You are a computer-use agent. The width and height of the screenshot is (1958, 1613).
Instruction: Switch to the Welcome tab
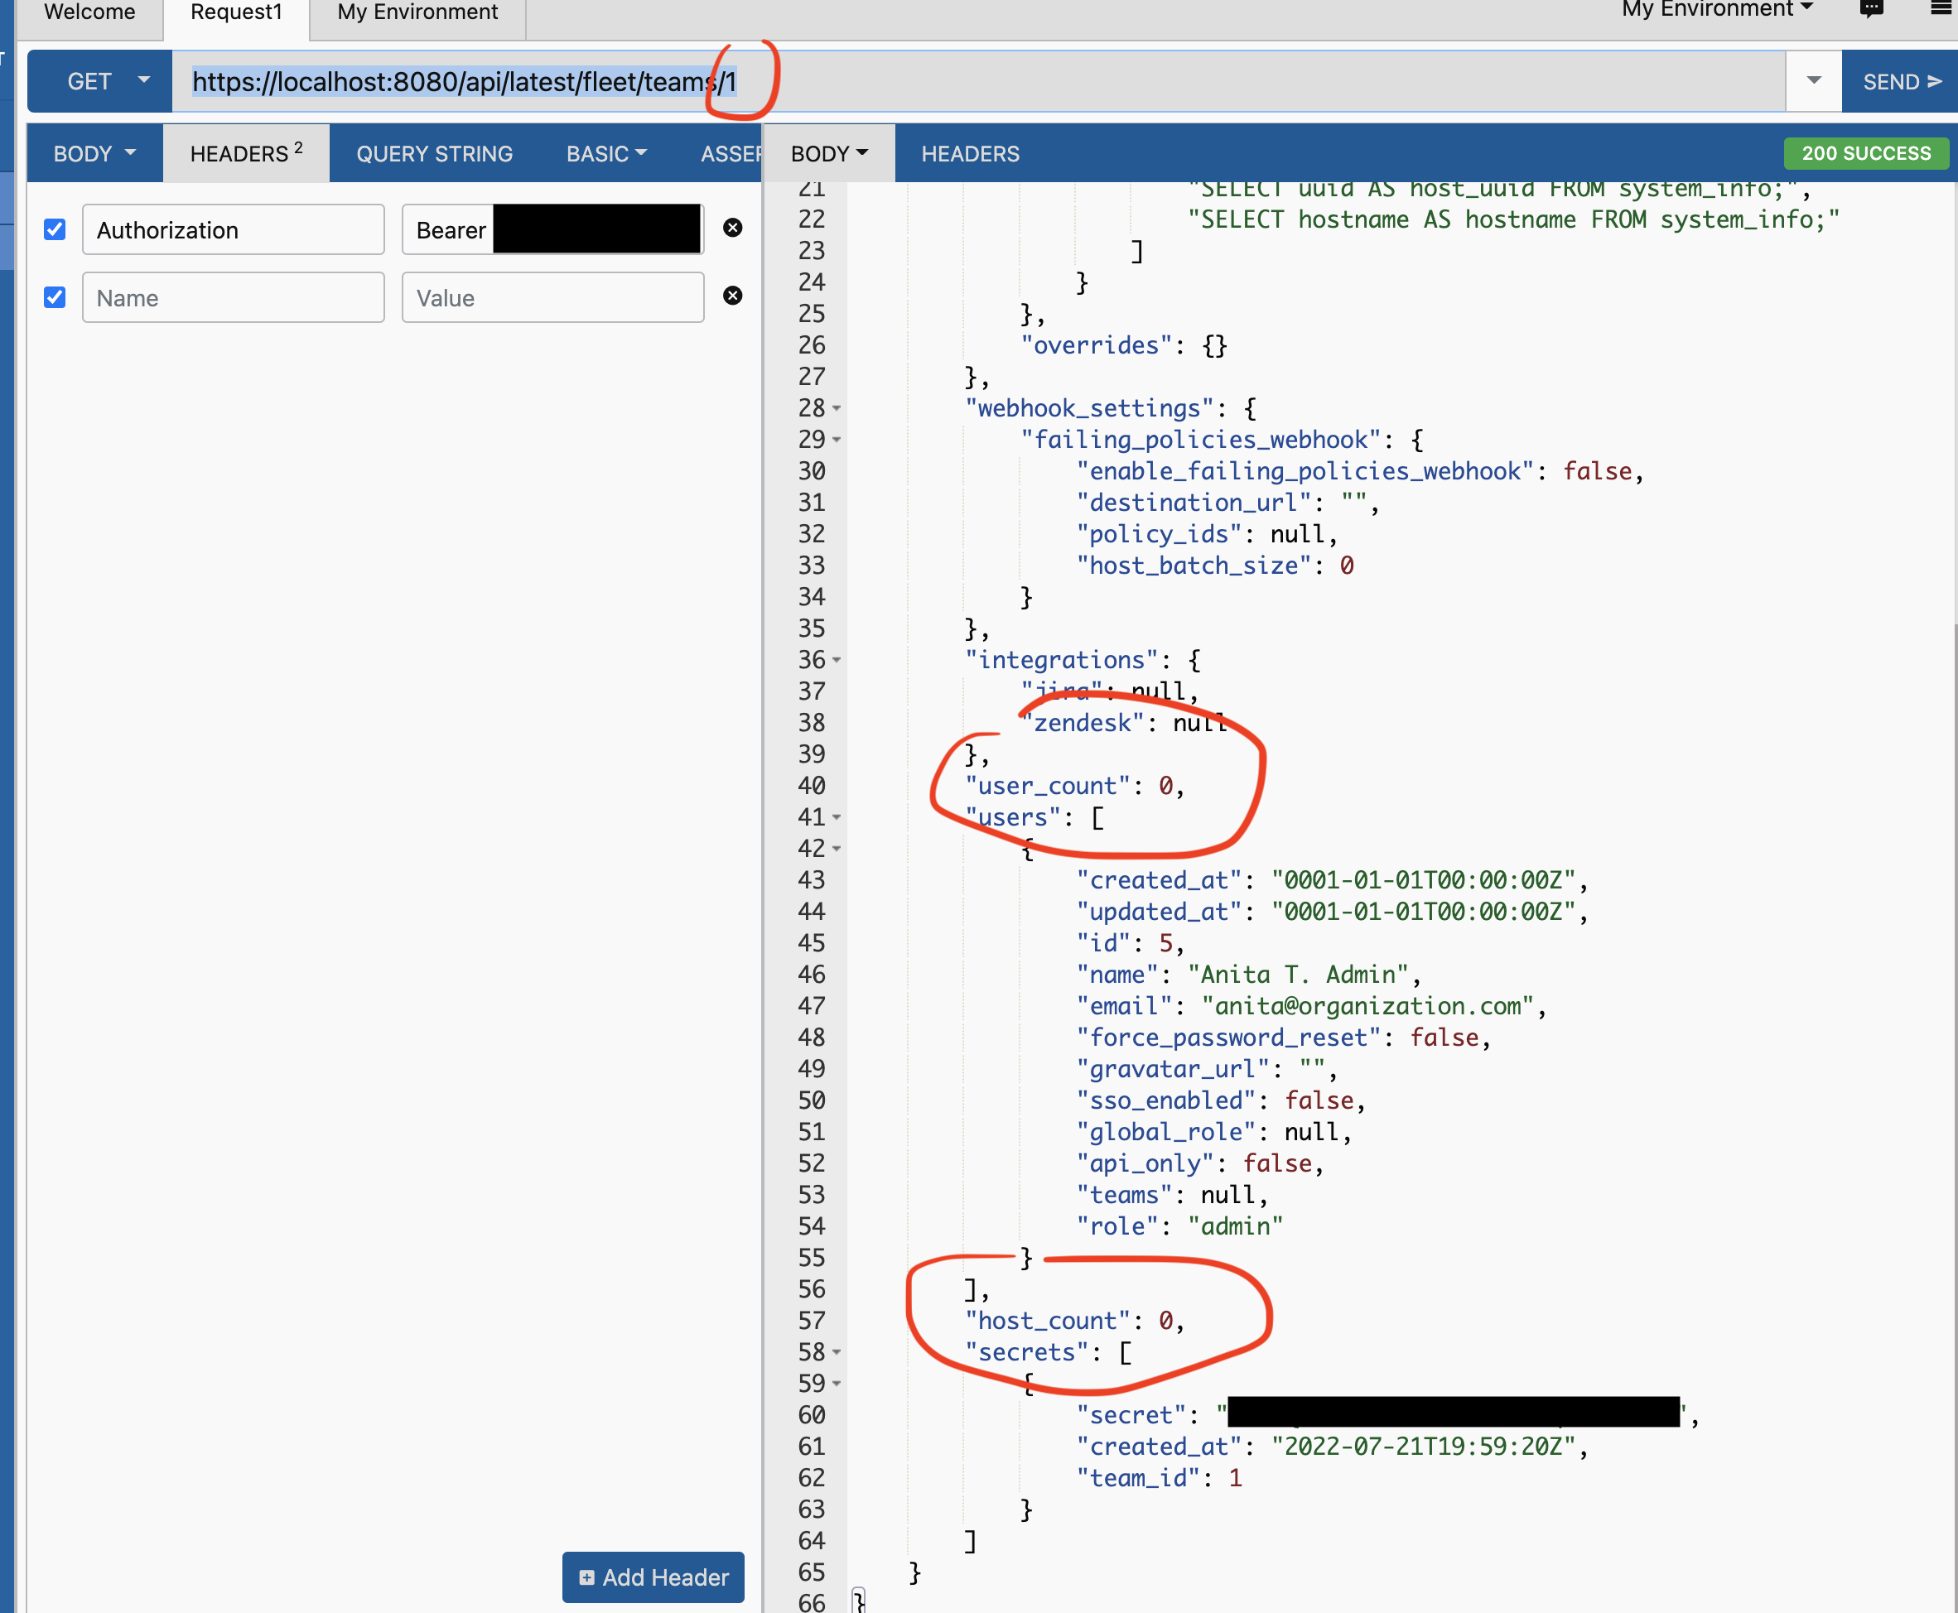point(89,12)
